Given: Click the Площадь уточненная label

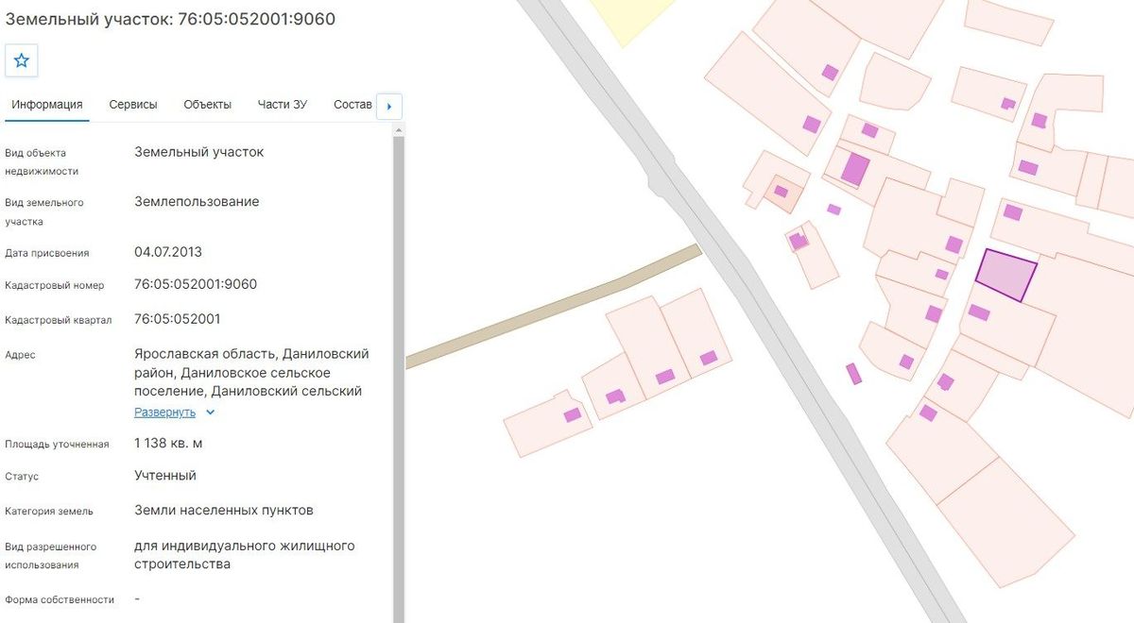Looking at the screenshot, I should (57, 444).
